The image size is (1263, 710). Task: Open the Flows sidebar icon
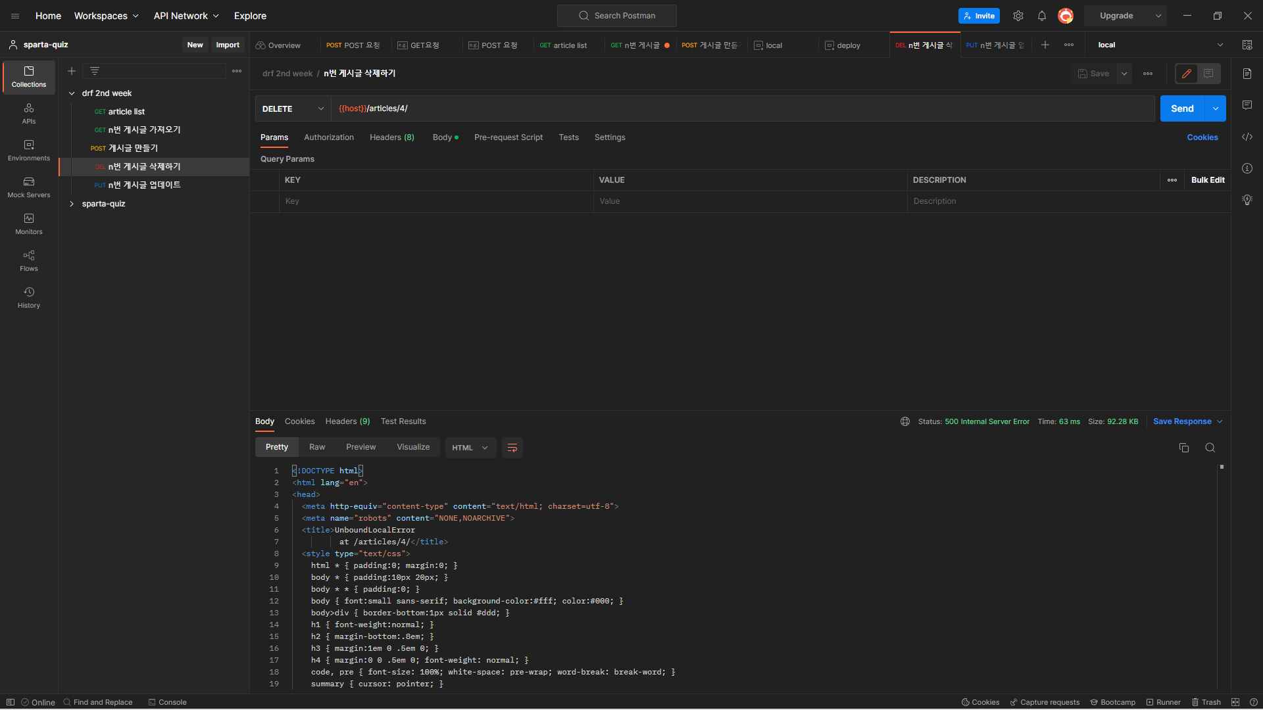29,260
